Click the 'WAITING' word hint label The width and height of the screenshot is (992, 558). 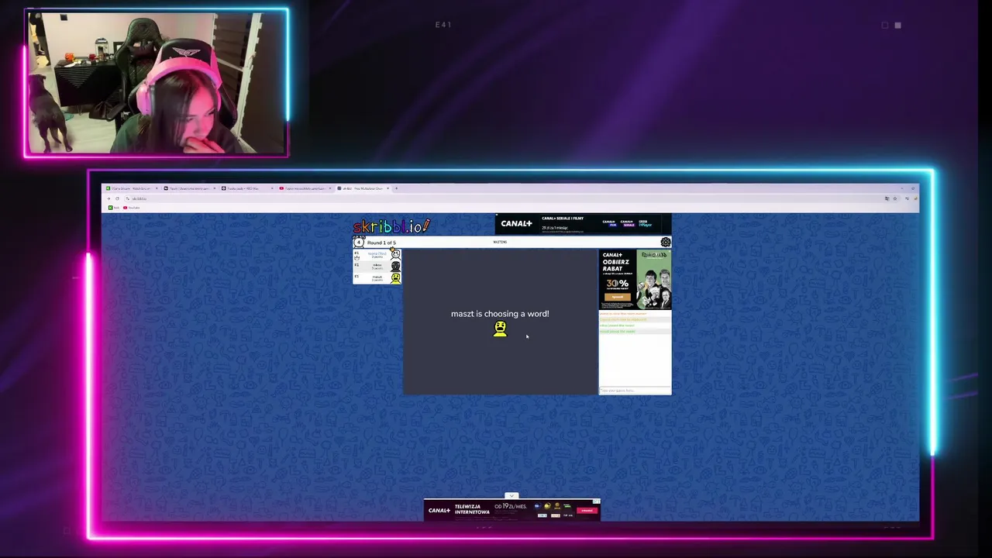500,242
